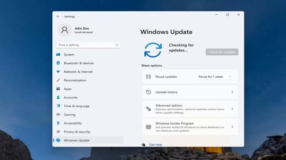Click the Time & language globe icon
This screenshot has width=286, height=160.
58,106
